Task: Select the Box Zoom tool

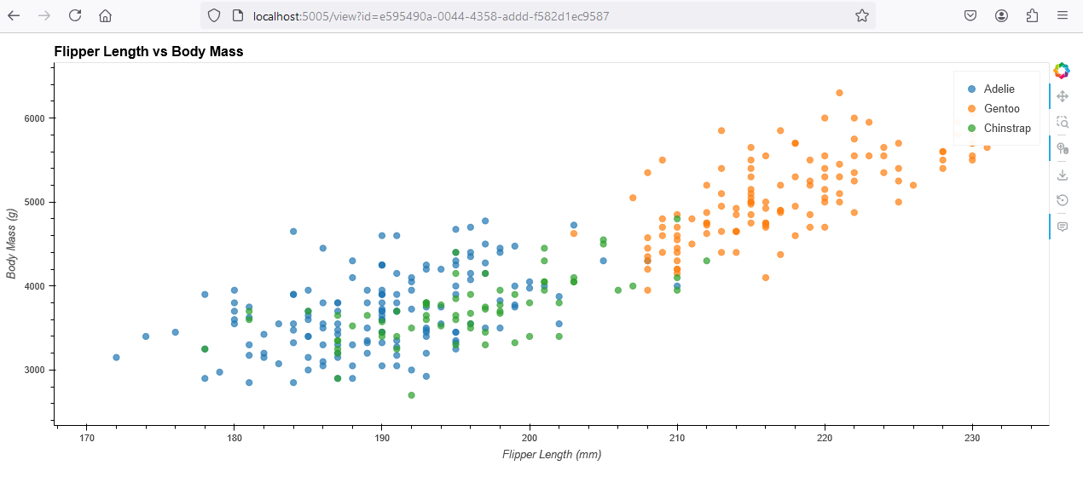Action: (x=1062, y=122)
